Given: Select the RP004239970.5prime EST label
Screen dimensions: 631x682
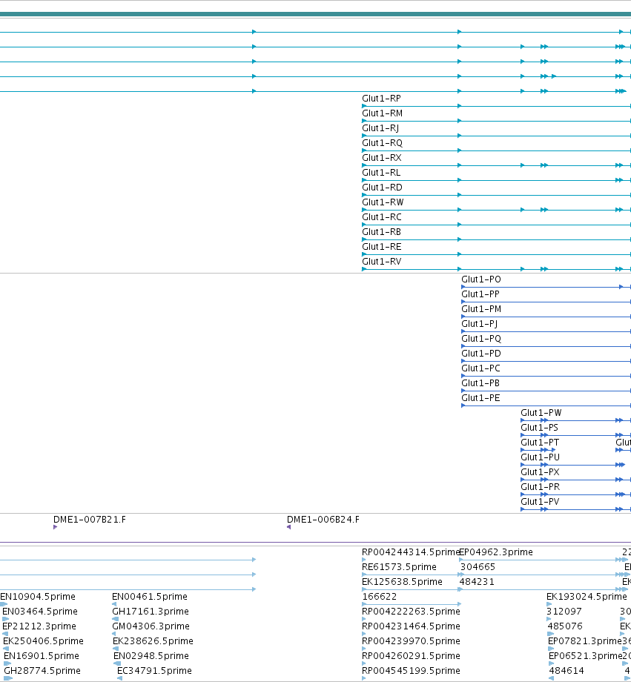Looking at the screenshot, I should [x=411, y=640].
